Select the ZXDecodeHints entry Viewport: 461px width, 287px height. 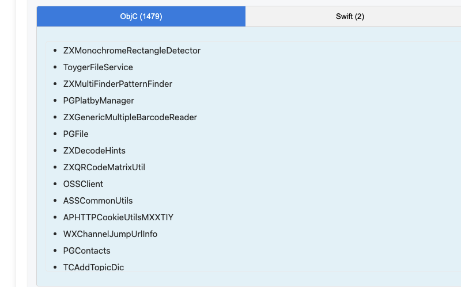click(x=94, y=151)
